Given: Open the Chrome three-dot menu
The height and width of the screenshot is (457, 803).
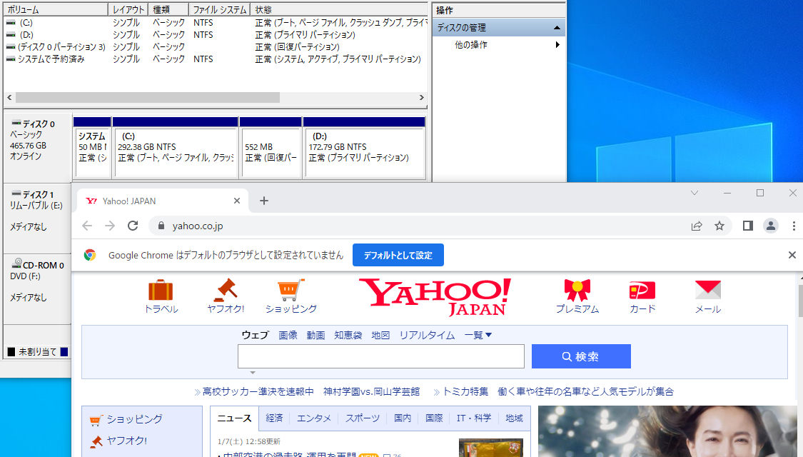Looking at the screenshot, I should (x=794, y=226).
